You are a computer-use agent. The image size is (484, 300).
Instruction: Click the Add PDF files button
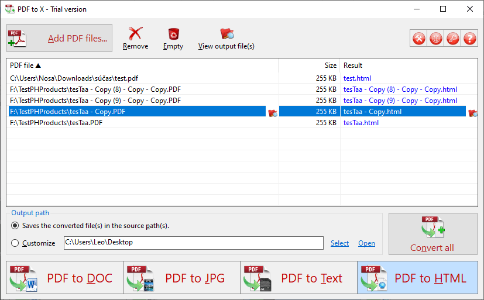59,38
